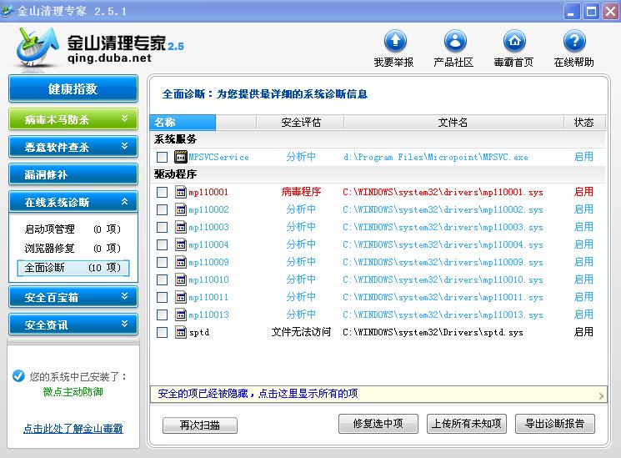Click the 微点主动防御 text

click(73, 392)
